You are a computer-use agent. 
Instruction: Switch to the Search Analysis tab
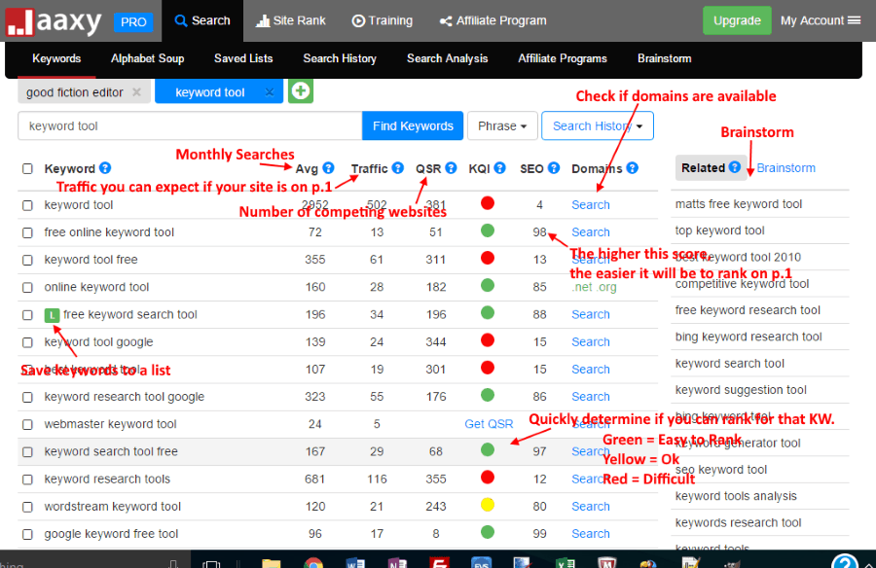pos(448,58)
